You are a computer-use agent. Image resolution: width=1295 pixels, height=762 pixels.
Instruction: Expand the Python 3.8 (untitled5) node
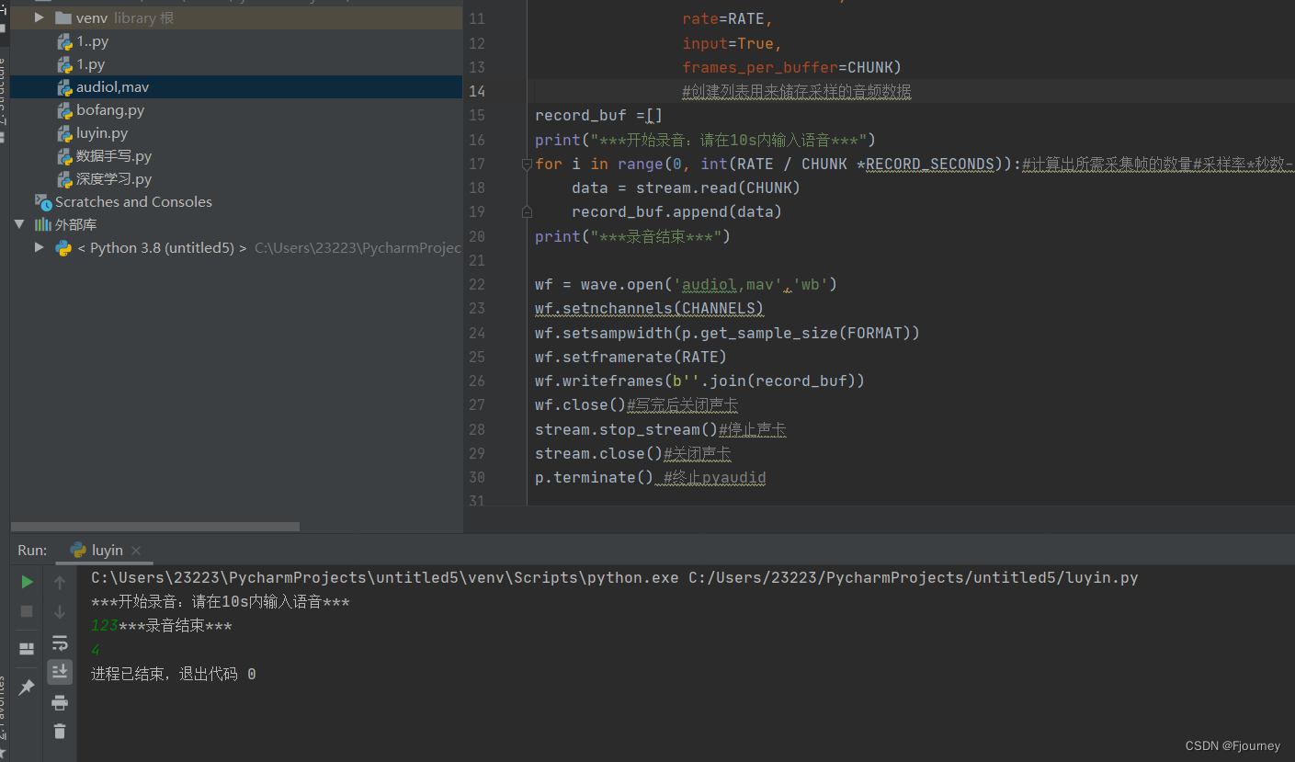point(39,247)
